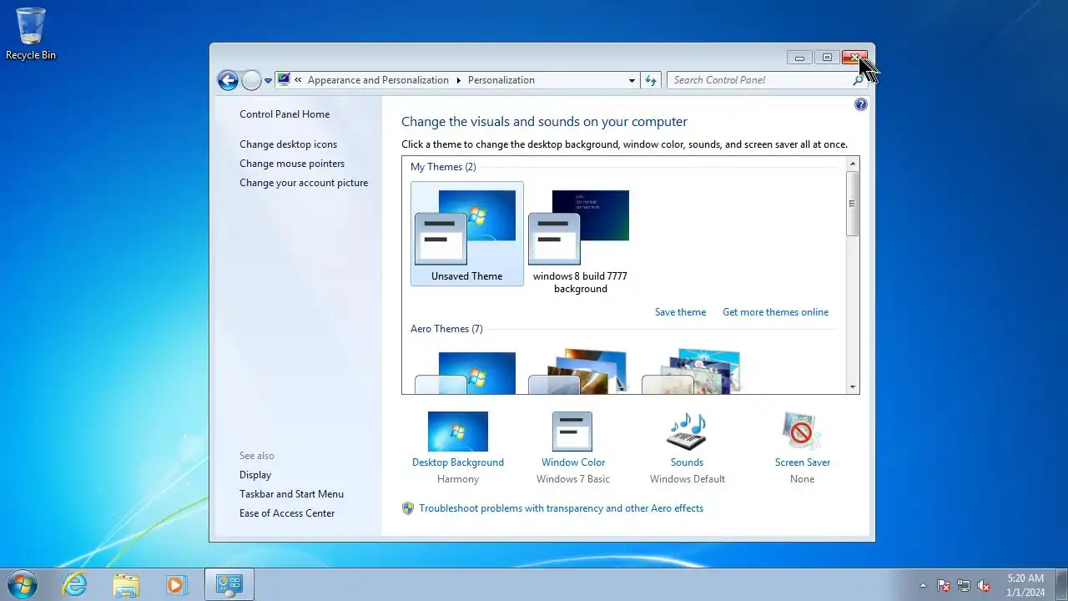Open Change desktop icons
Screen dimensions: 1068x601
click(288, 144)
